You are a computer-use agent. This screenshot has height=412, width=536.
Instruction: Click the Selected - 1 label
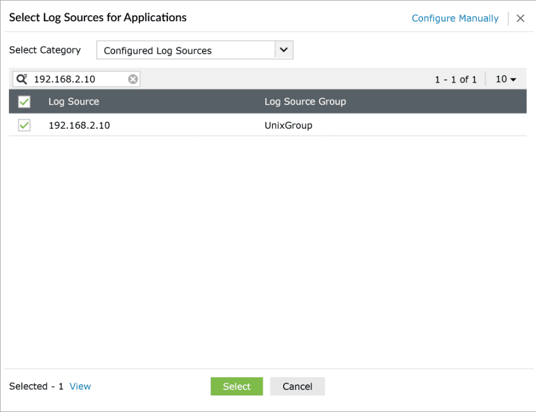coord(36,387)
